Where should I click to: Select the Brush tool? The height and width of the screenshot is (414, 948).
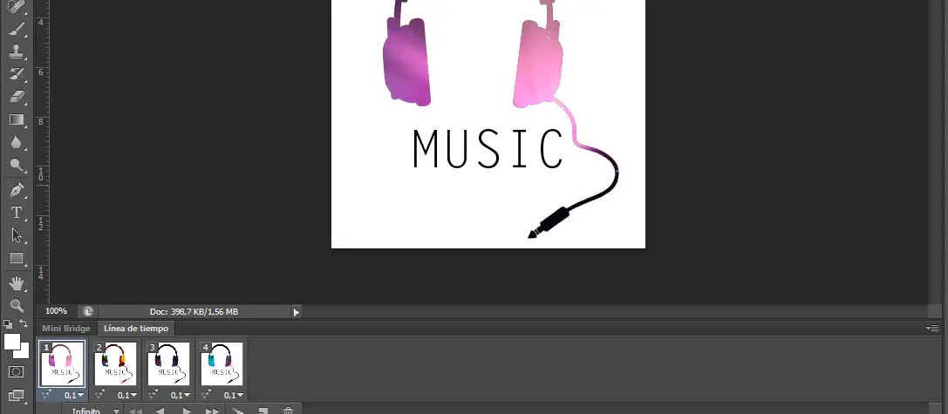tap(17, 29)
